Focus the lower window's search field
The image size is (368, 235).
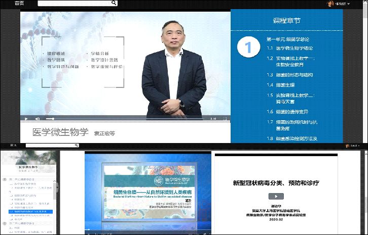52,146
